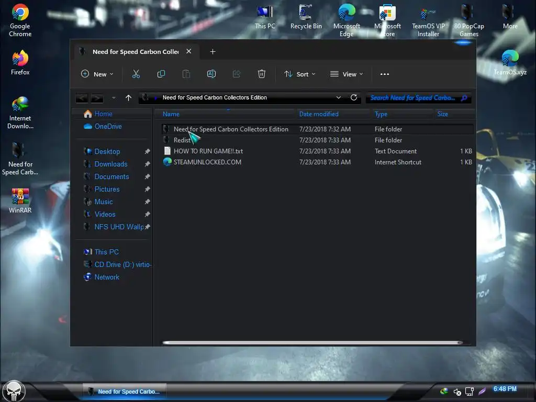Click the search magnifier icon
Viewport: 536px width, 402px height.
click(464, 98)
